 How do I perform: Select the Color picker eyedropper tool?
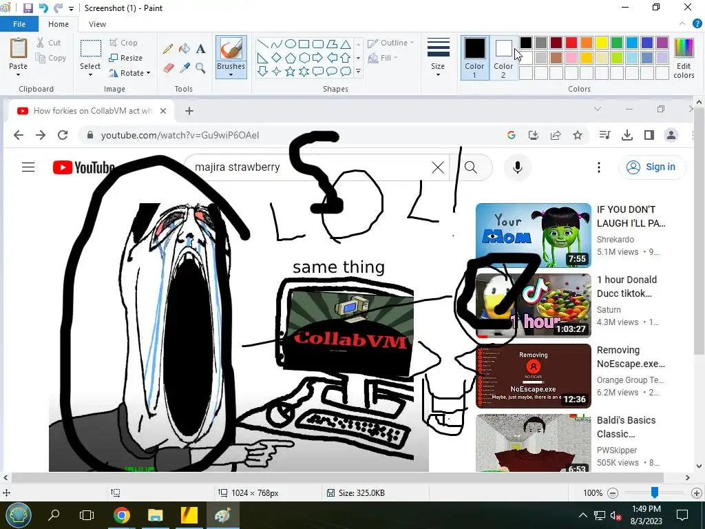(185, 68)
